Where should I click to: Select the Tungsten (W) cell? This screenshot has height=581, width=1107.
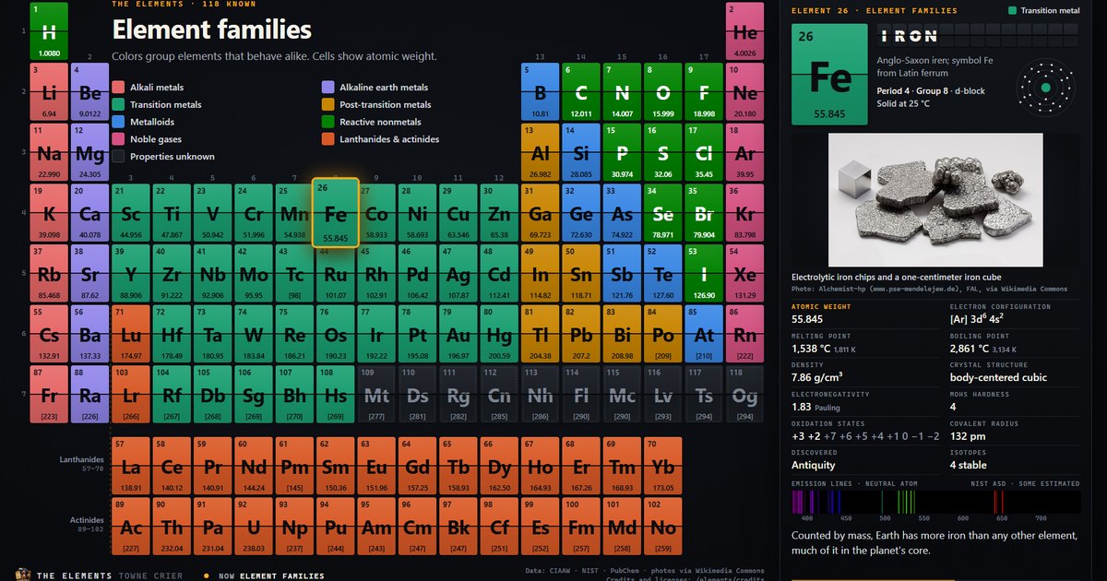[254, 334]
